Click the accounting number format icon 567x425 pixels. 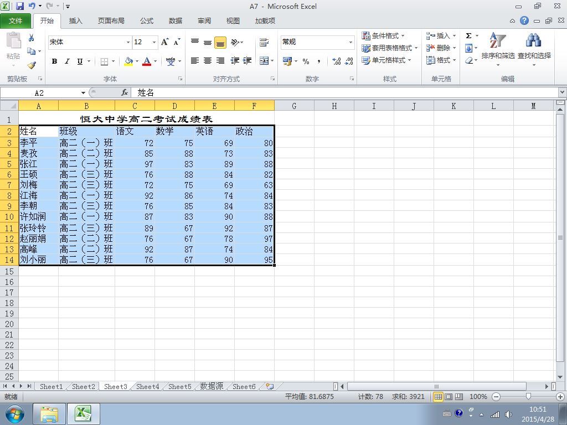[287, 61]
